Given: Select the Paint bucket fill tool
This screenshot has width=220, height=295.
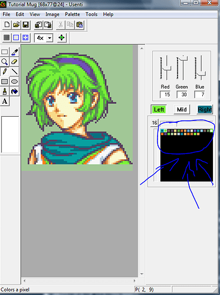Looking at the screenshot, I should pos(14,91).
